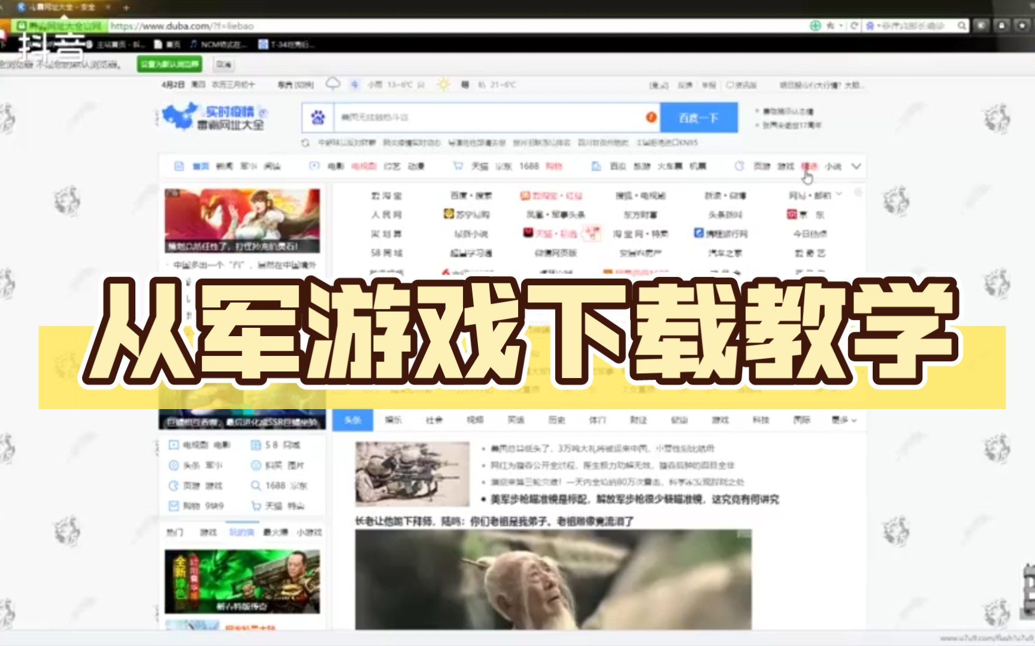Click the orange help icon in search box
The width and height of the screenshot is (1035, 646).
coord(651,117)
